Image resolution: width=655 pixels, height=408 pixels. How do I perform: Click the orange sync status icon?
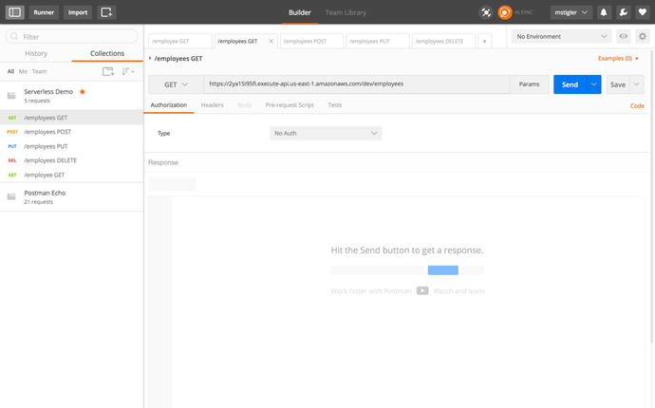[505, 12]
